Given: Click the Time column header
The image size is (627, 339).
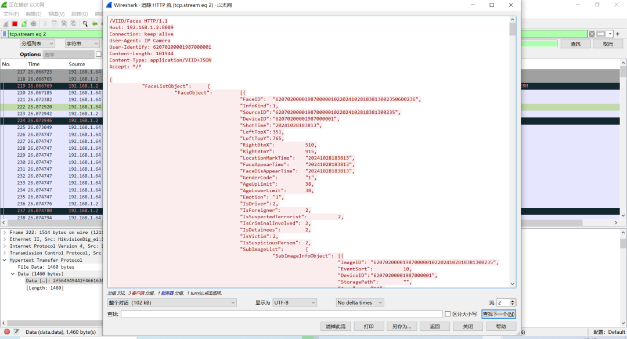Looking at the screenshot, I should 46,64.
